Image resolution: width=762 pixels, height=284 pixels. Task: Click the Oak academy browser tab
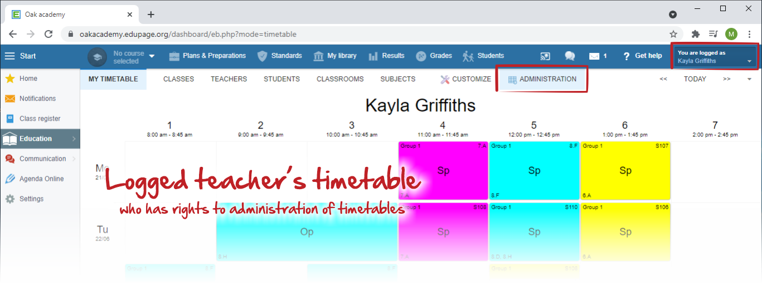pyautogui.click(x=71, y=15)
